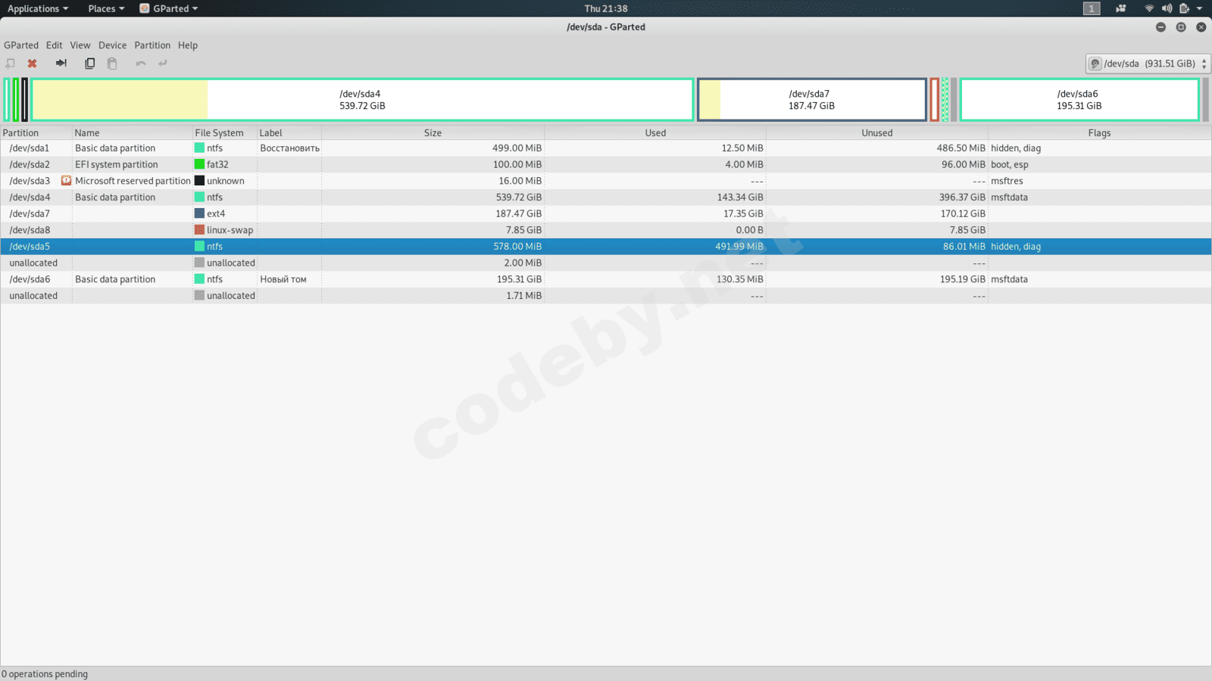The width and height of the screenshot is (1212, 681).
Task: Open the Wi-Fi network indicator
Action: [x=1149, y=8]
